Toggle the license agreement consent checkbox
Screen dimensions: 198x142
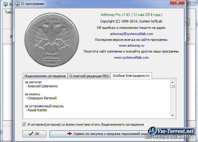24,124
